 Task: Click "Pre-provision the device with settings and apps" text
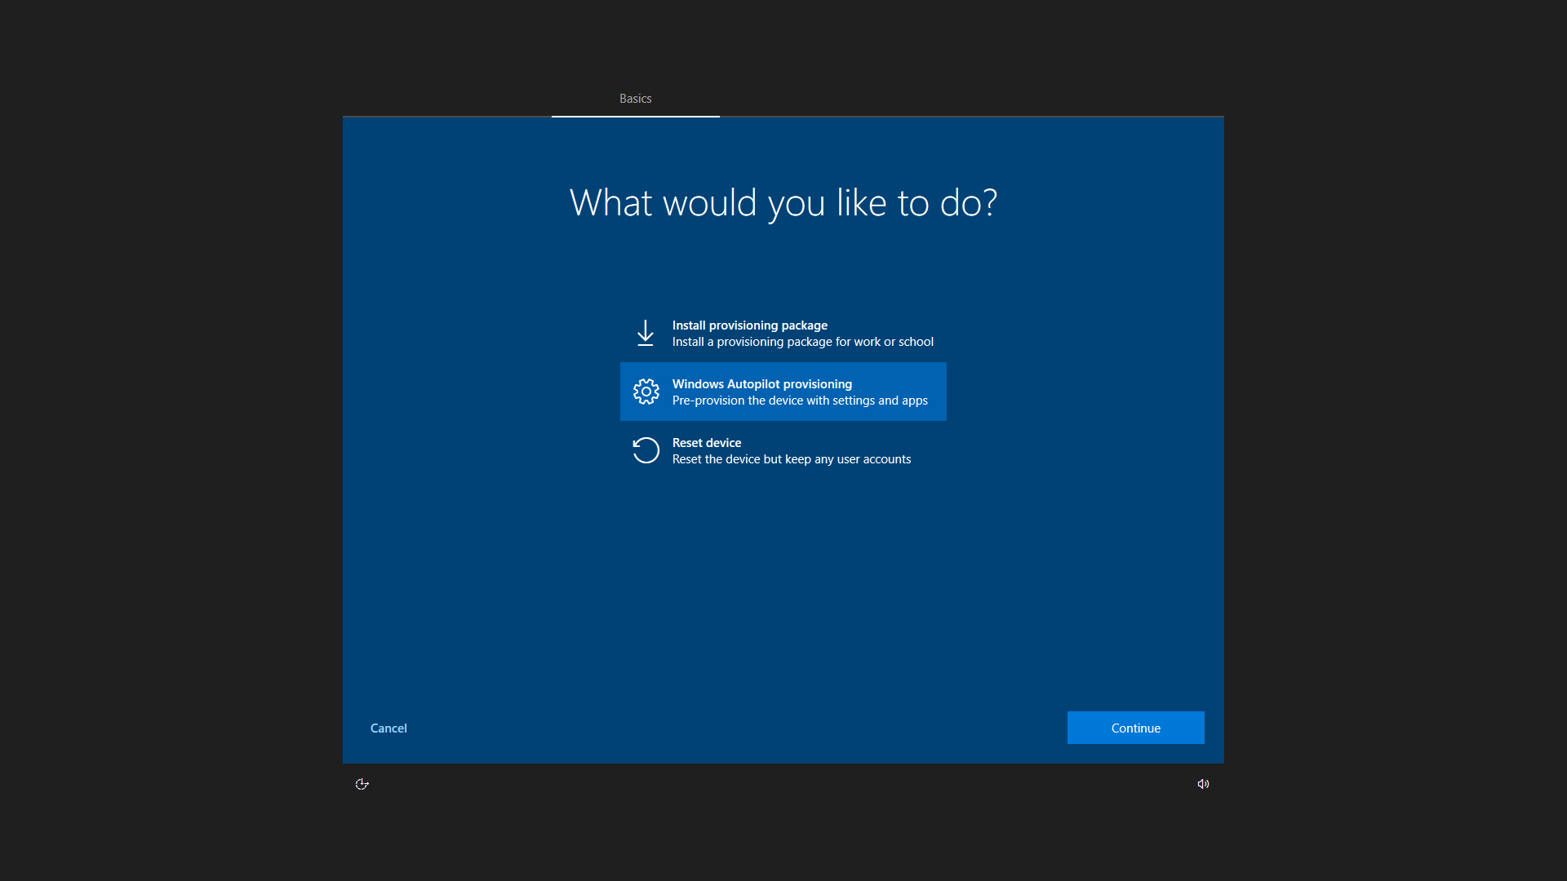point(800,401)
